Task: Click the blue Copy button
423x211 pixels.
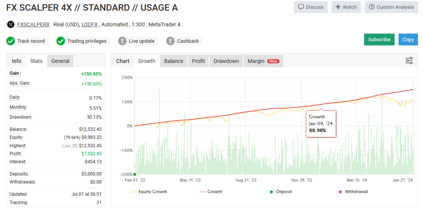Action: tap(408, 40)
